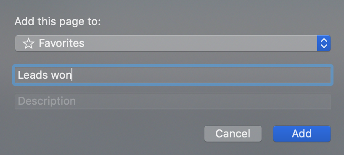Click into the Leads won title field
Screen dimensions: 344x155
(x=173, y=75)
